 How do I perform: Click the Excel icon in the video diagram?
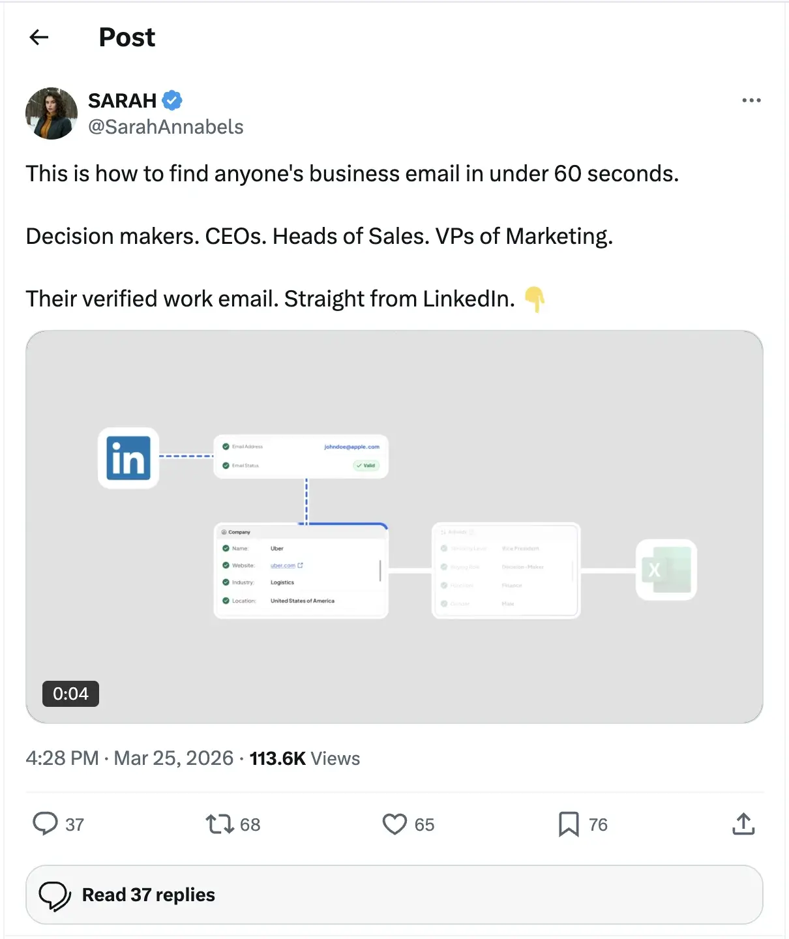tap(666, 570)
